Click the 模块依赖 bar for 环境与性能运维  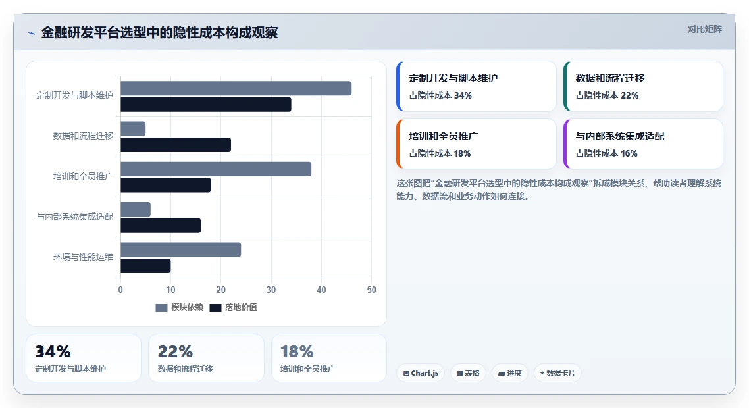pos(180,250)
